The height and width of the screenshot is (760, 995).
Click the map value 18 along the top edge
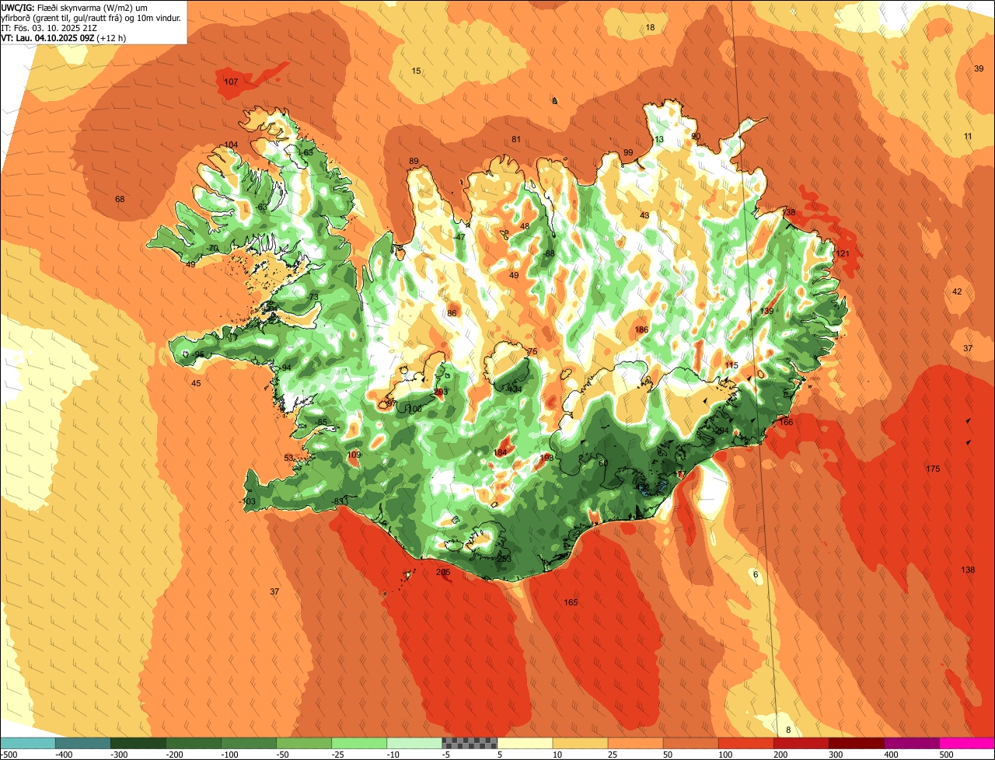coord(651,27)
